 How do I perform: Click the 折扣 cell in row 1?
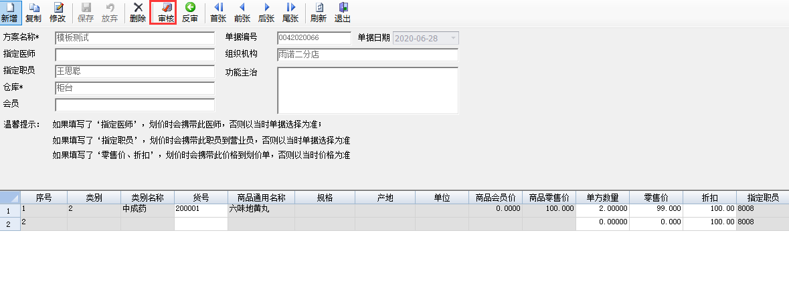709,211
